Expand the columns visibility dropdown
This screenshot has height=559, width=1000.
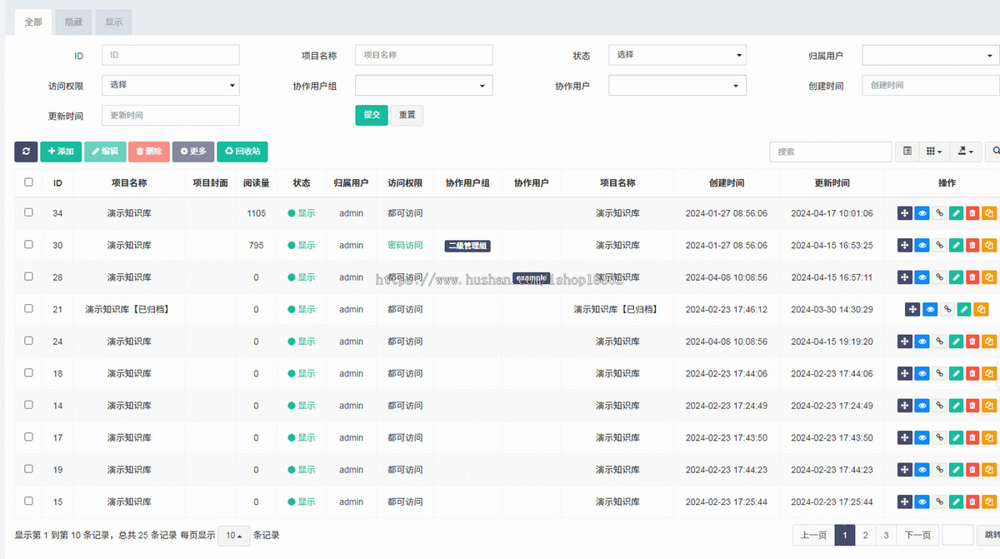tap(933, 151)
